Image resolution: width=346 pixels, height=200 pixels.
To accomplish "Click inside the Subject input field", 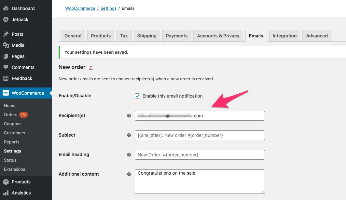I will pos(200,135).
